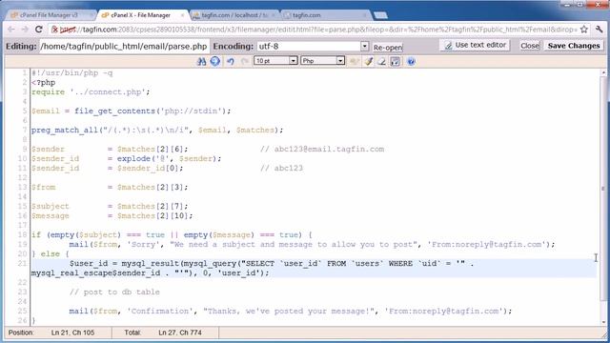
Task: Close the tagfin.com / localhost tab
Action: point(274,15)
